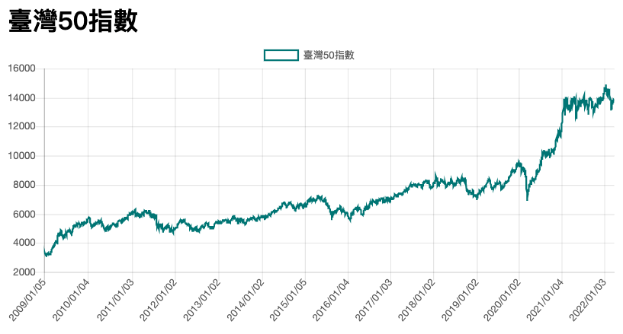Toggle the 臺灣50指數 legend label
Image resolution: width=623 pixels, height=334 pixels.
pyautogui.click(x=329, y=55)
